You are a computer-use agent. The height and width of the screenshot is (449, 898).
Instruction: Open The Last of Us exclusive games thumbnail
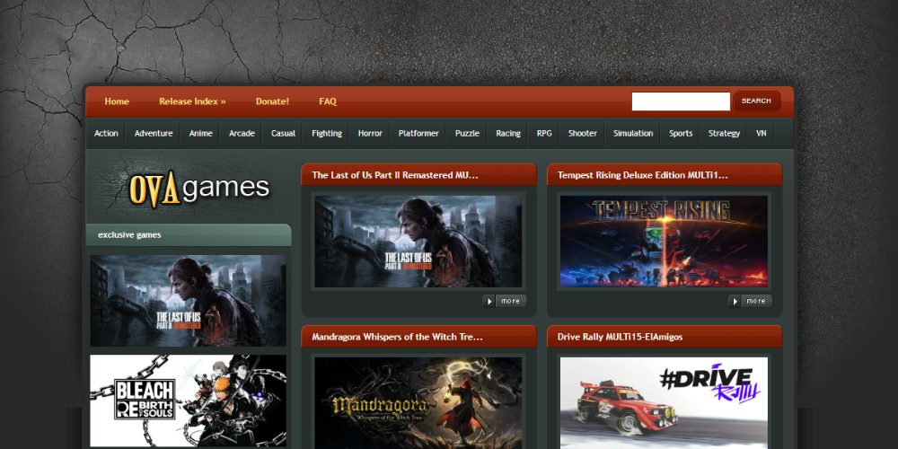pyautogui.click(x=188, y=301)
